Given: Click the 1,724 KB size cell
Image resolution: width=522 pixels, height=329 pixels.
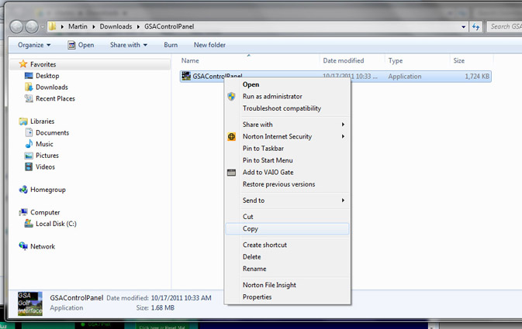Looking at the screenshot, I should [x=477, y=77].
